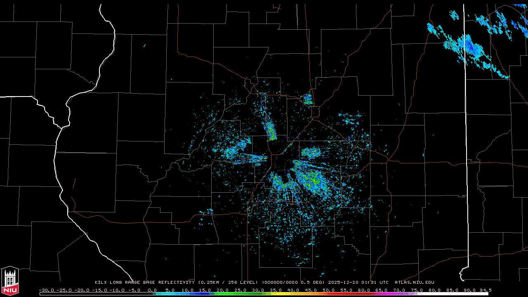Click the 94.5 maximum scale label

tap(485, 290)
